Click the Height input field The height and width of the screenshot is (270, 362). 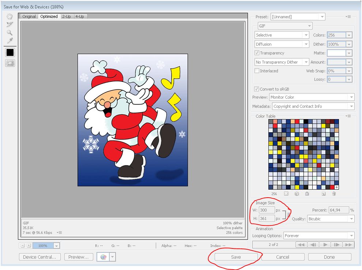267,218
